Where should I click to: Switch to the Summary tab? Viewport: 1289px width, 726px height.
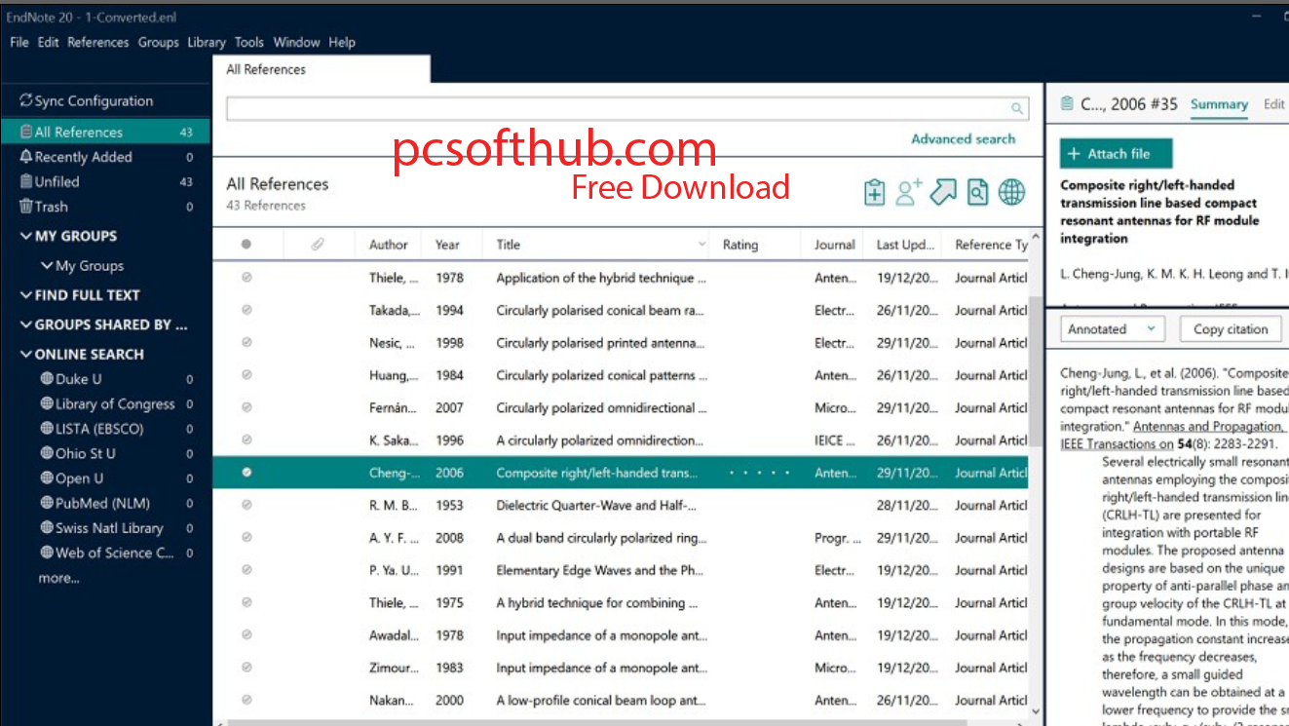(1219, 104)
